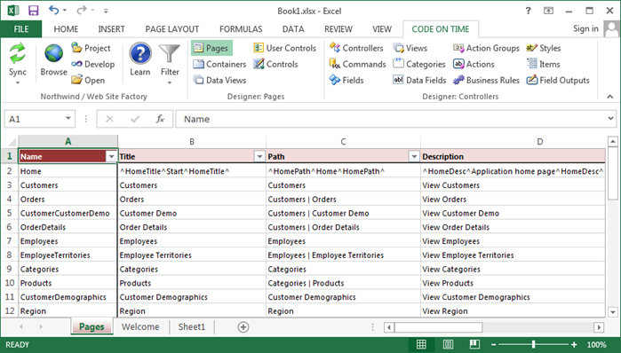Open Controllers in Designer Controllers
The width and height of the screenshot is (621, 353).
[356, 48]
